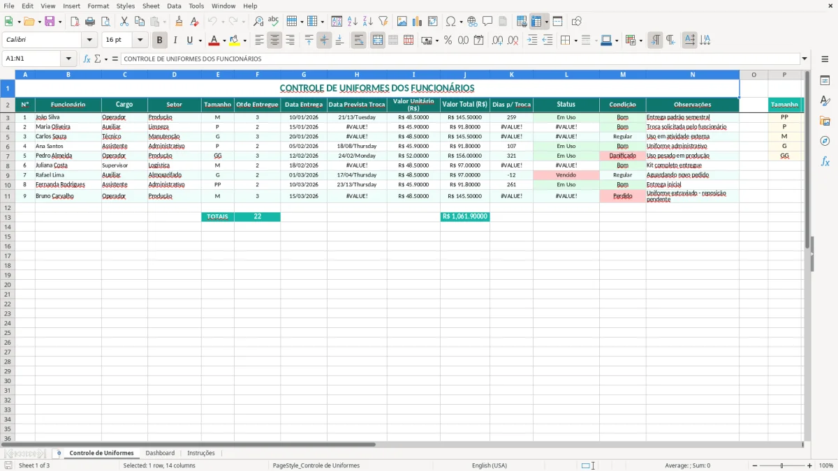This screenshot has width=838, height=471.
Task: Toggle Align Right
Action: (x=291, y=40)
